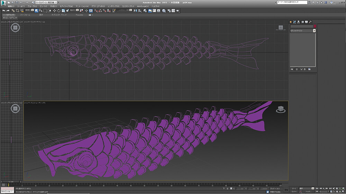The image size is (346, 194).
Task: Open the Modify command panel tab
Action: click(x=294, y=22)
